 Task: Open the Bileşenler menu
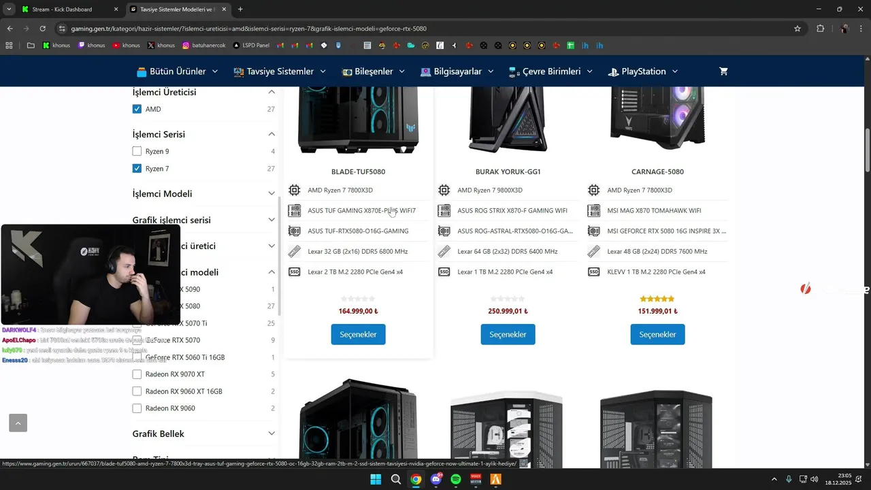pos(373,71)
